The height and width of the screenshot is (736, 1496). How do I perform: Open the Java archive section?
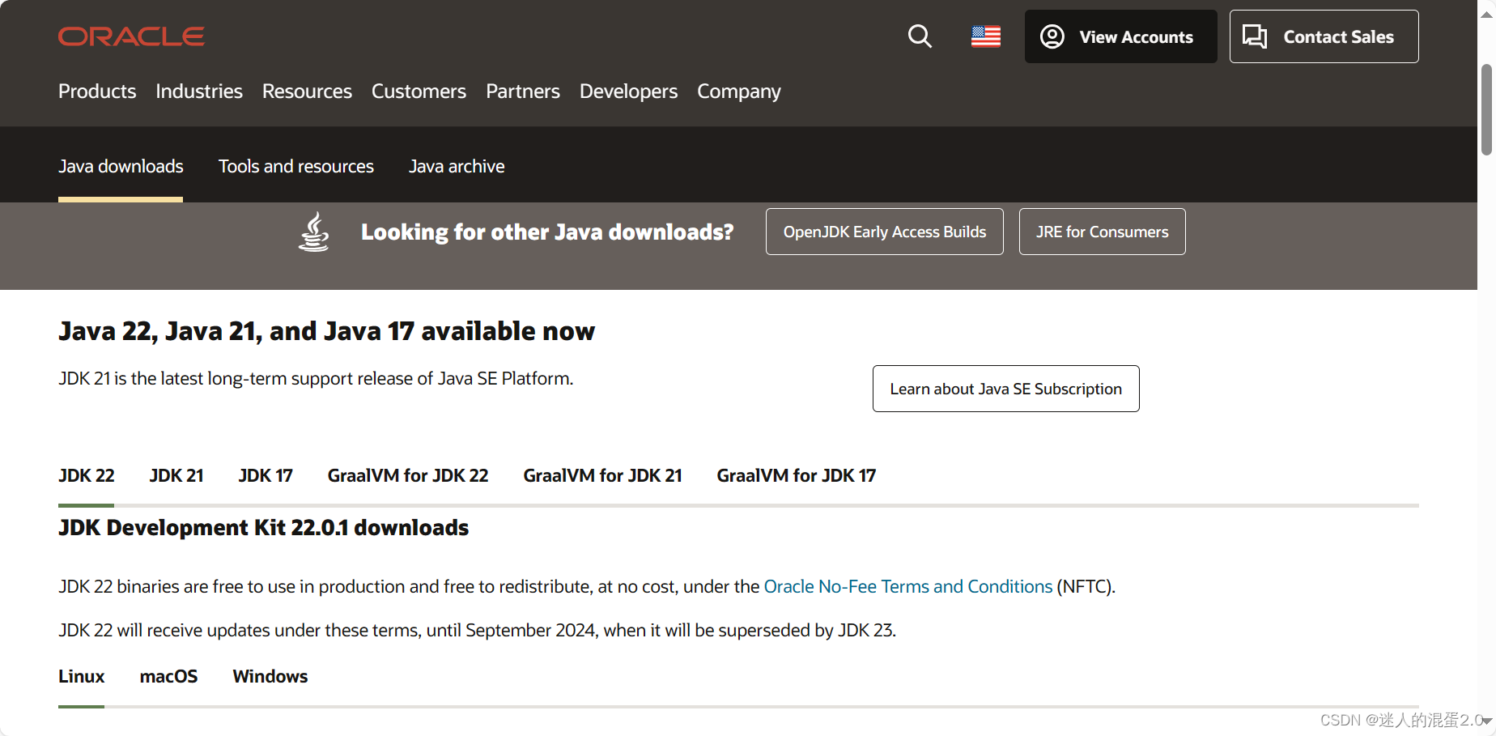coord(457,166)
